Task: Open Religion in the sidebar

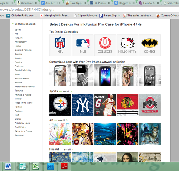Action: click(19, 111)
